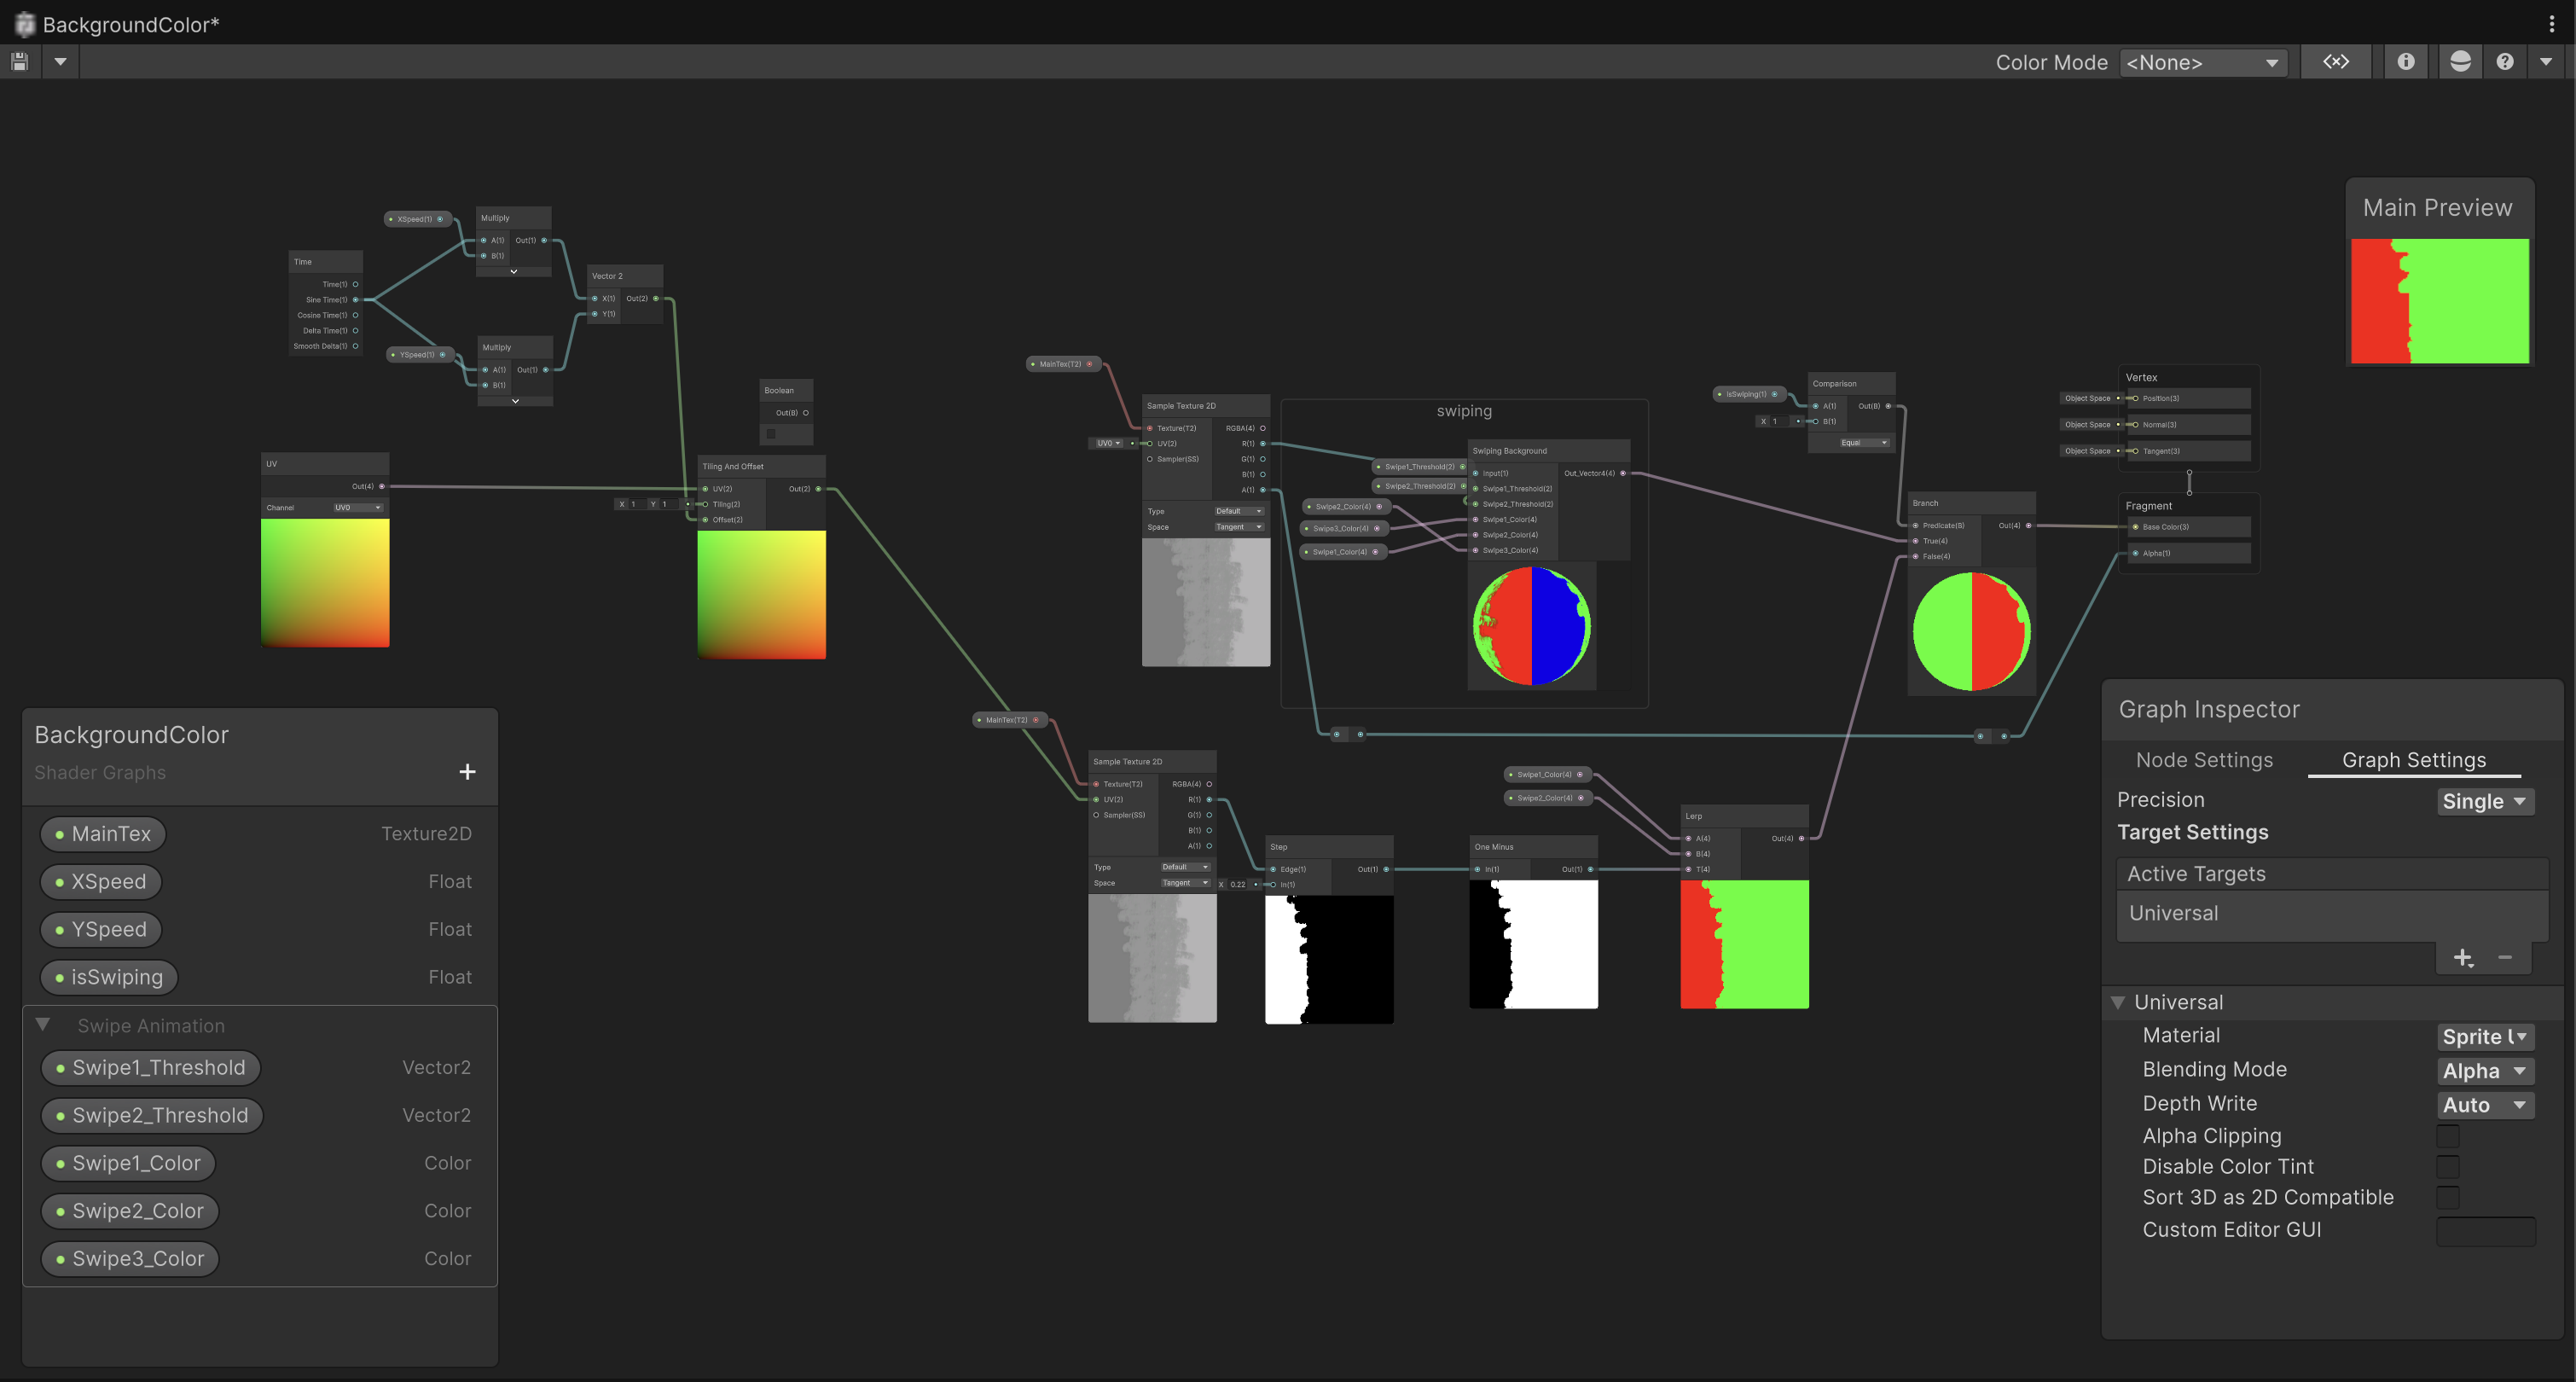Open the UV node Channel dropdown

pyautogui.click(x=358, y=508)
